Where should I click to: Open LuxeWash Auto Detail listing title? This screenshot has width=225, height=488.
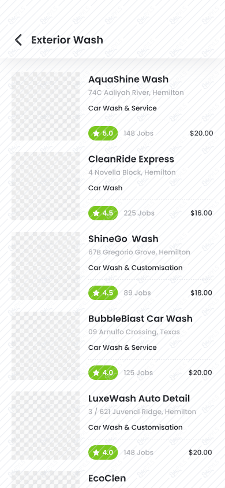click(x=139, y=398)
